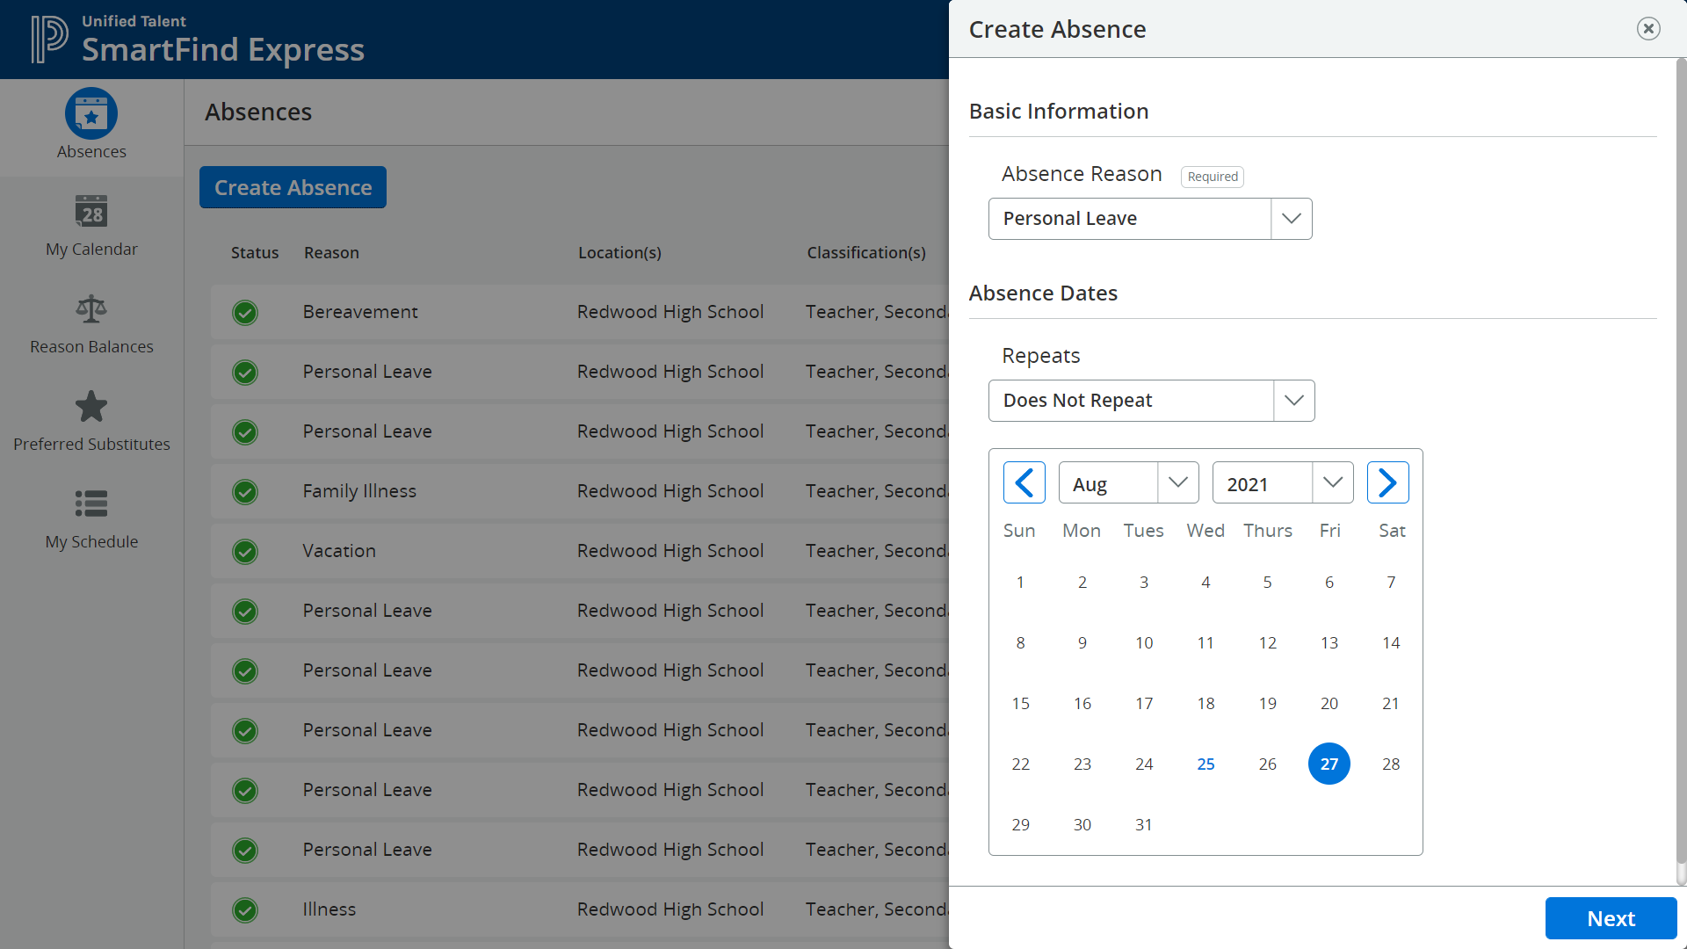Click the green check icon on Vacation row
Viewport: 1687px width, 949px height.
[244, 551]
